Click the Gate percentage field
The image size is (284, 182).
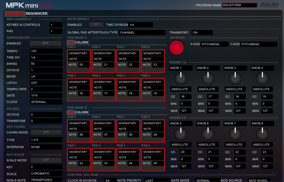click(x=46, y=95)
